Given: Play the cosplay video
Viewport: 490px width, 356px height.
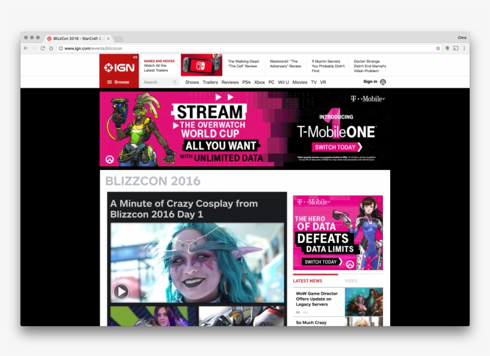Looking at the screenshot, I should tap(121, 292).
